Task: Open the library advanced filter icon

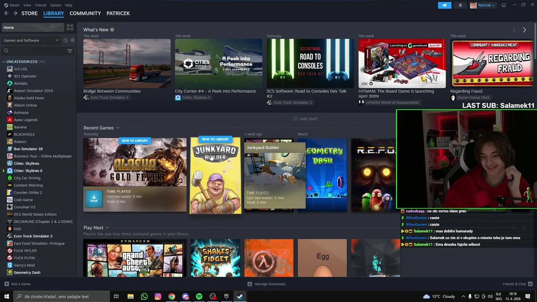Action: (70, 51)
